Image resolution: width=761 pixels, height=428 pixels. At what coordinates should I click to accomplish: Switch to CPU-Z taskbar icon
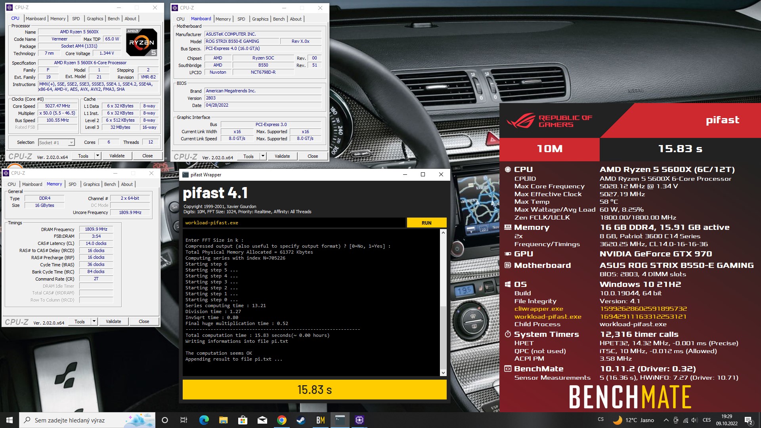[359, 420]
